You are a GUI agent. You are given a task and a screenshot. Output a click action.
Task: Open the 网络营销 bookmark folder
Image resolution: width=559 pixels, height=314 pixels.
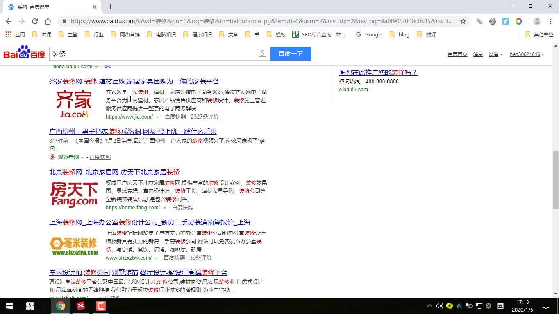point(125,34)
